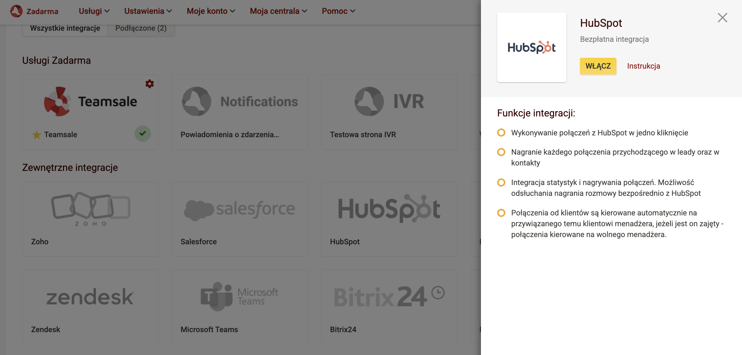This screenshot has width=742, height=355.
Task: Click the Zewnętrzne integracje heading
Action: [70, 167]
